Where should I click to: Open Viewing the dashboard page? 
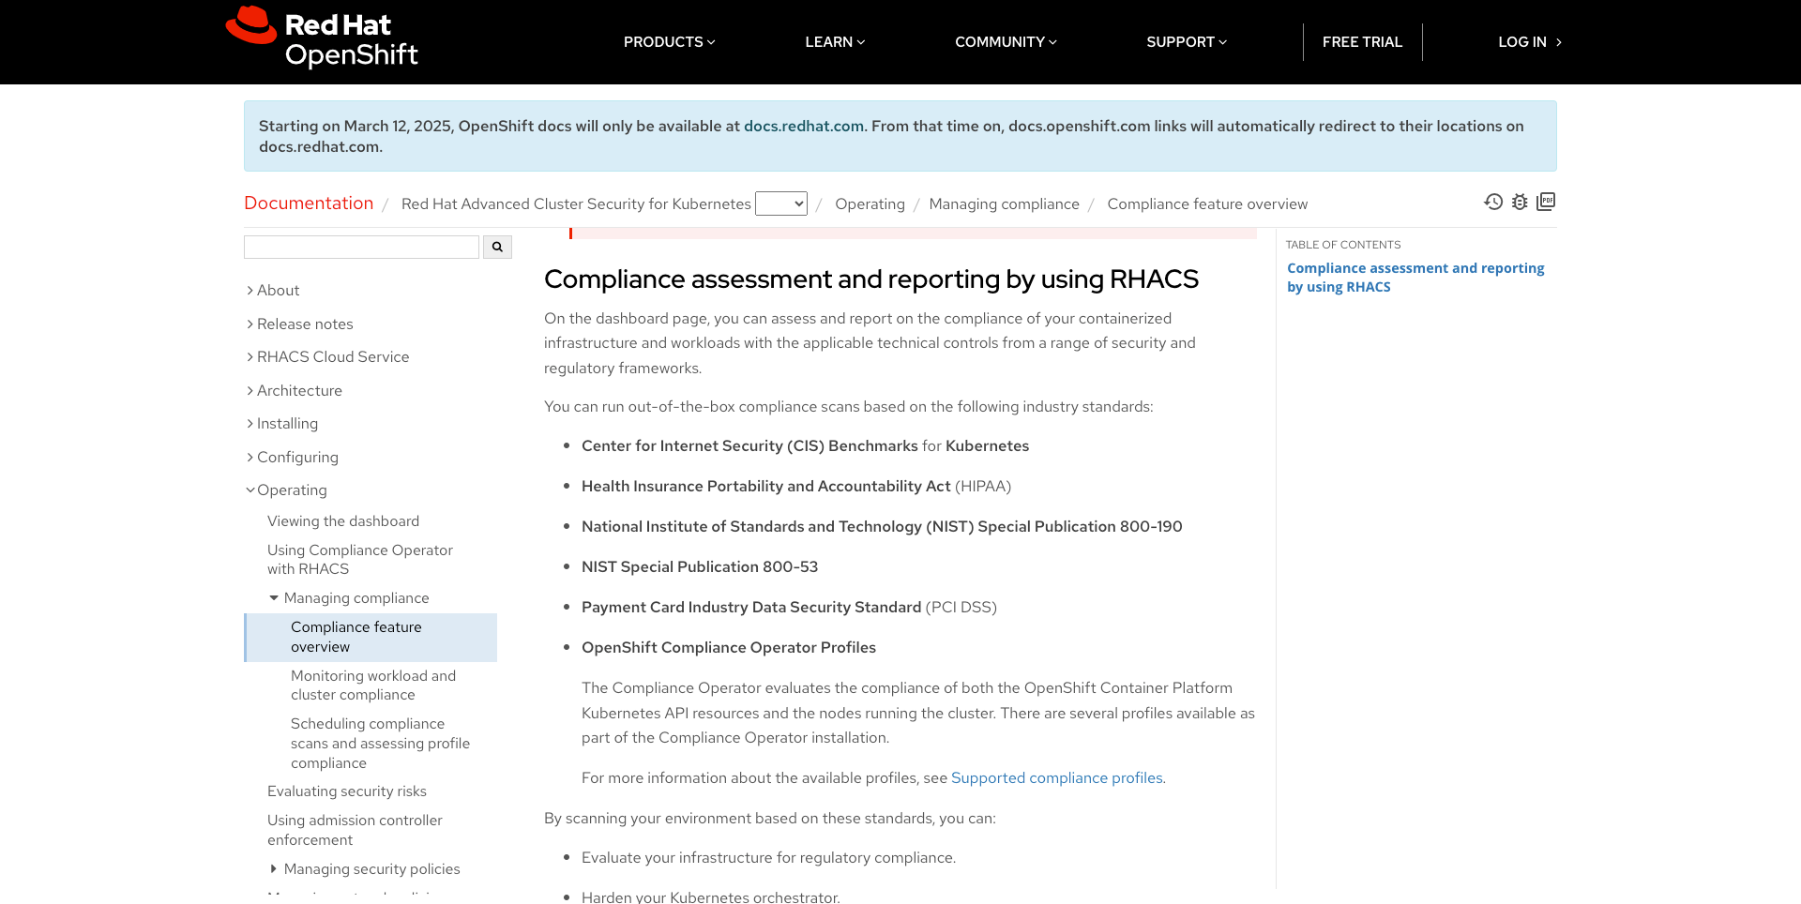(x=343, y=521)
